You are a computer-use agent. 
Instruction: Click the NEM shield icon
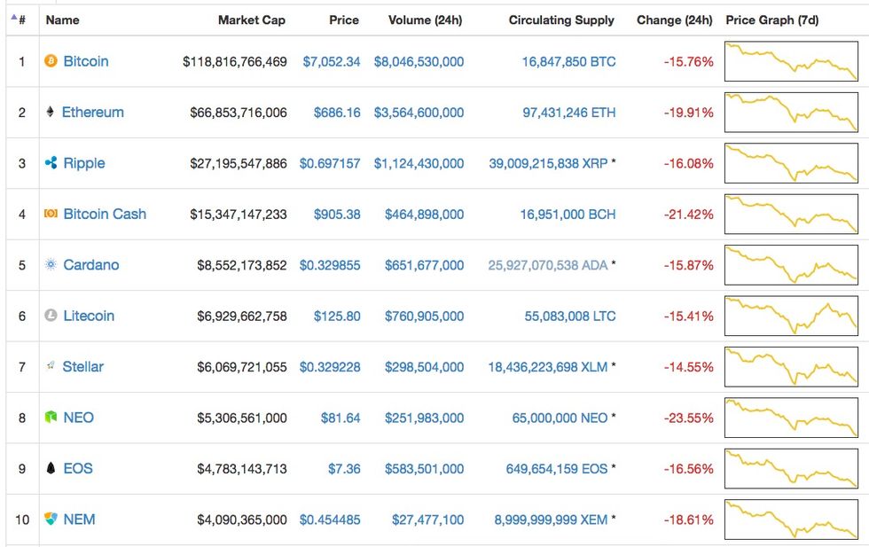click(x=51, y=520)
